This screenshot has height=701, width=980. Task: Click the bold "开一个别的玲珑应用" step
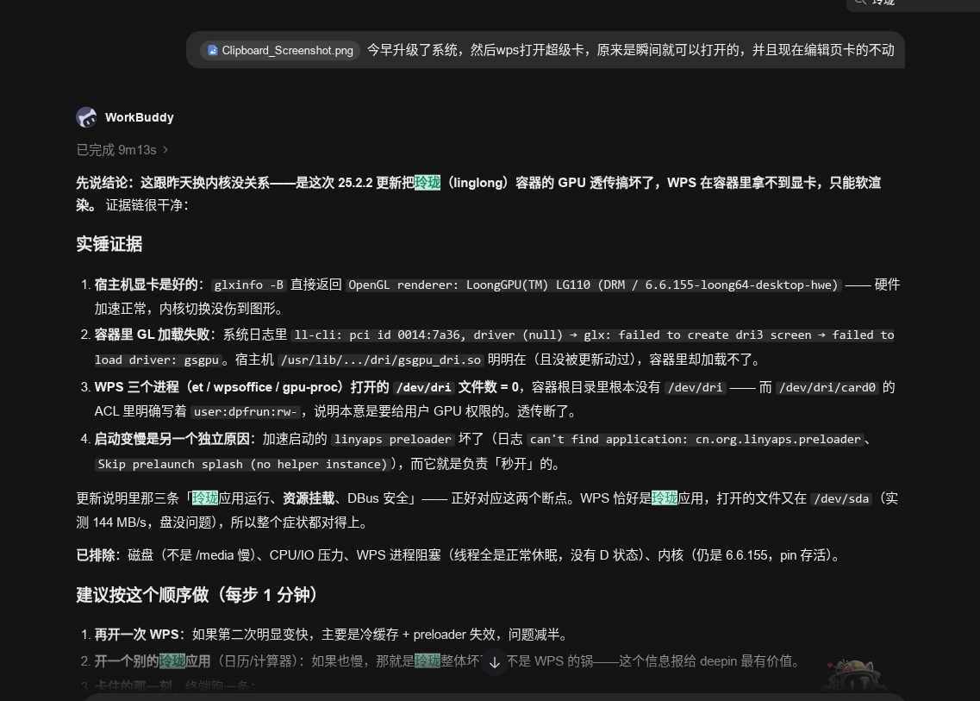pos(153,661)
